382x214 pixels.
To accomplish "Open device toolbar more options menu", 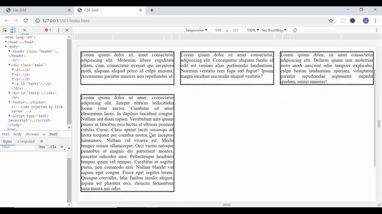I will [x=377, y=30].
